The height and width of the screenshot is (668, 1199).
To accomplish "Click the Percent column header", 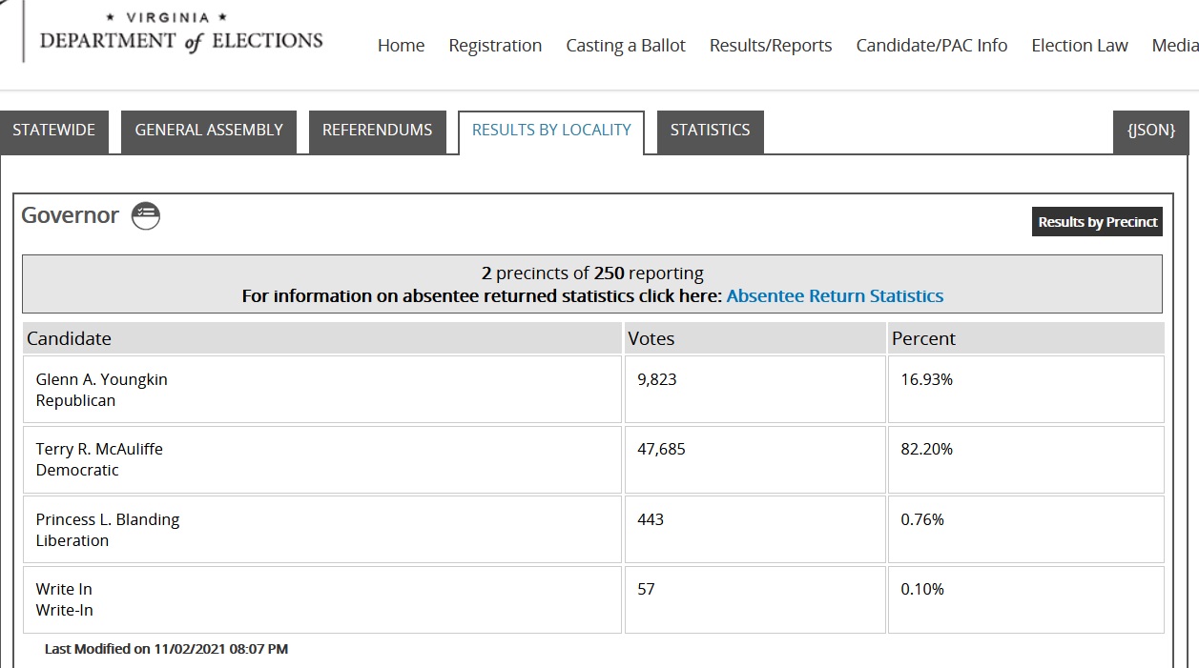I will click(x=1025, y=338).
